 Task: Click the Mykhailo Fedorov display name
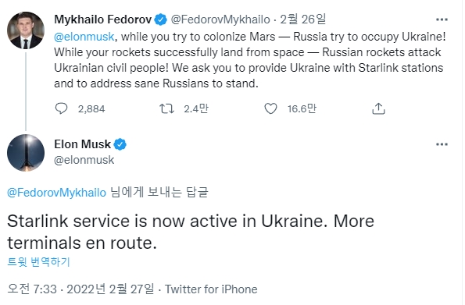click(x=102, y=20)
